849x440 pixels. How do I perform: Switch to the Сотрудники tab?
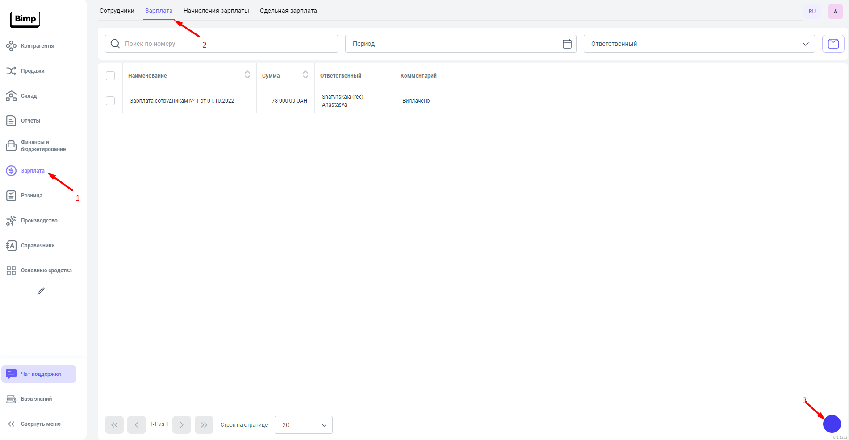[117, 11]
